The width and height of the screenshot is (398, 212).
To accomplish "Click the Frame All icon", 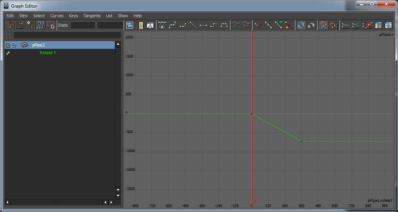I will [x=129, y=26].
